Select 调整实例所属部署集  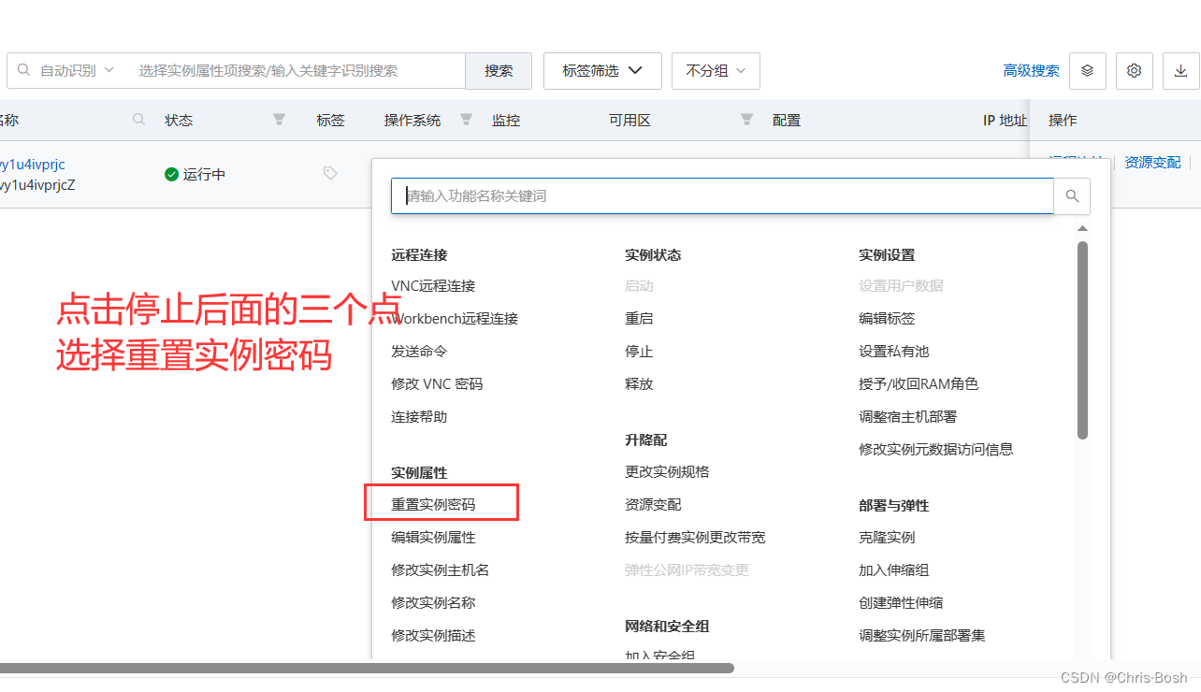pyautogui.click(x=922, y=636)
